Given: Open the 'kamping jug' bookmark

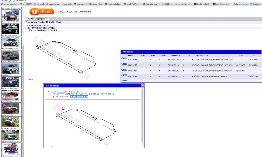Looking at the screenshot, I should click(x=53, y=4).
